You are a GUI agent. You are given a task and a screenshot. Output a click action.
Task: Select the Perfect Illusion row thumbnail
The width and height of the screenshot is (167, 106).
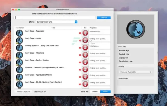tap(19, 62)
